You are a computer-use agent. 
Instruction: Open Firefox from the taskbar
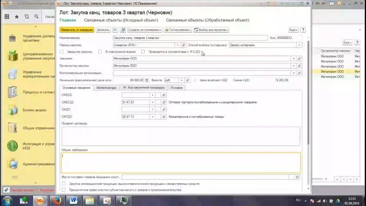pyautogui.click(x=57, y=200)
